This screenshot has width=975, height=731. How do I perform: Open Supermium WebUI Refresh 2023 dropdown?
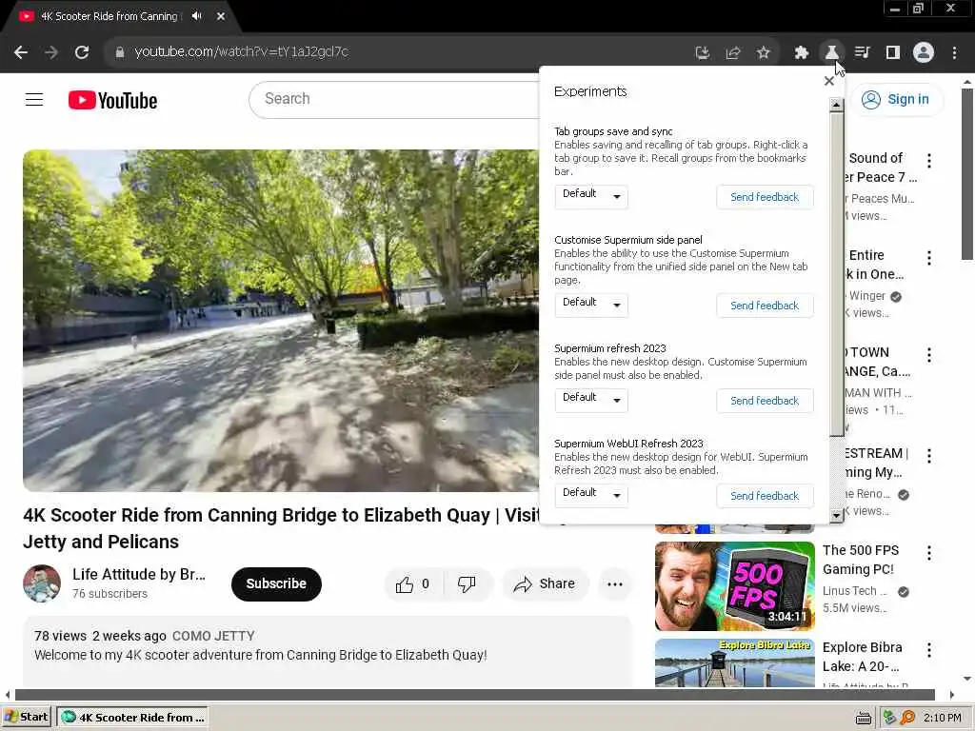(591, 495)
